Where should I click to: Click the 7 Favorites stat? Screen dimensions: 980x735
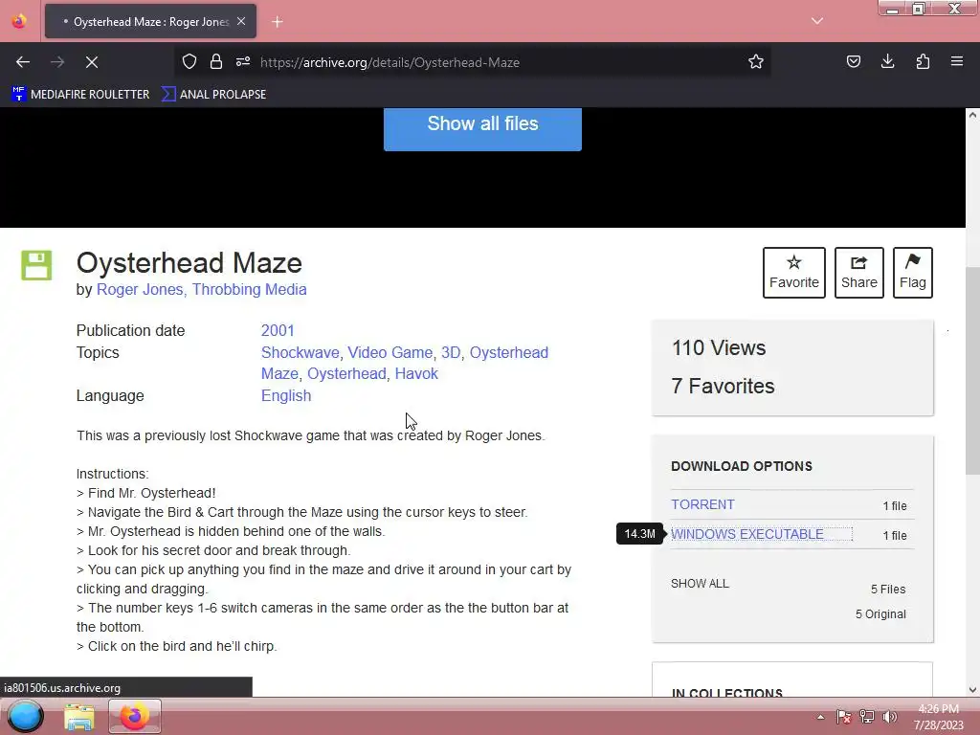click(x=723, y=386)
